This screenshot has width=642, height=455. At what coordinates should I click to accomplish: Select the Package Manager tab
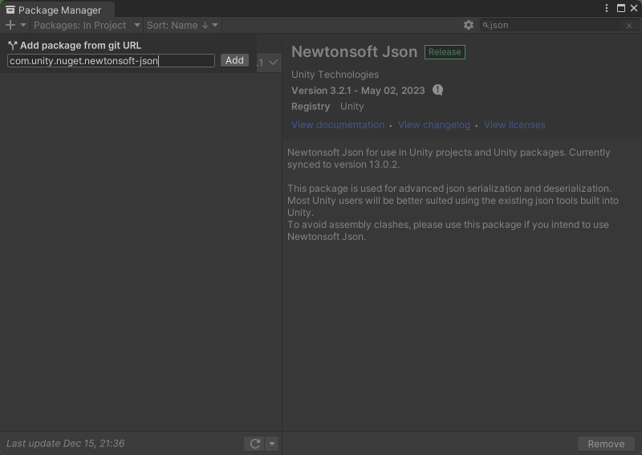click(x=58, y=10)
